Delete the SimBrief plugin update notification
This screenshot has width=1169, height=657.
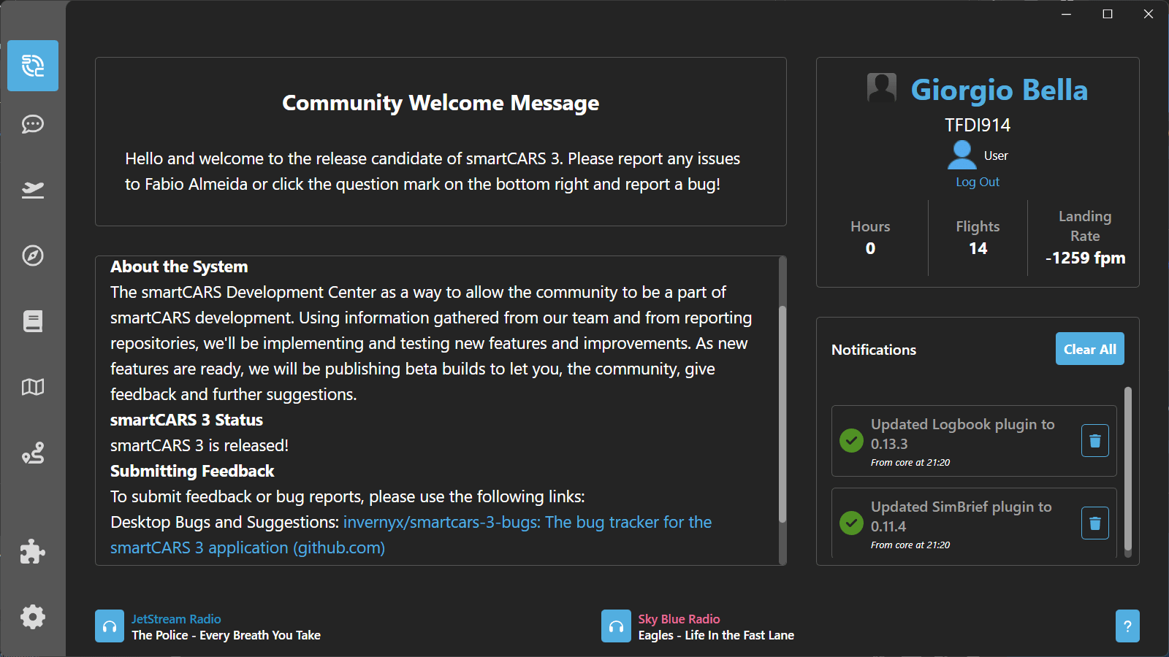click(x=1094, y=523)
